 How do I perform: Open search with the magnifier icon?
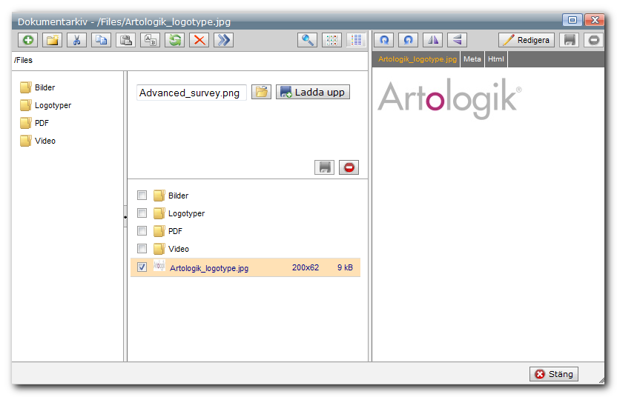[307, 40]
